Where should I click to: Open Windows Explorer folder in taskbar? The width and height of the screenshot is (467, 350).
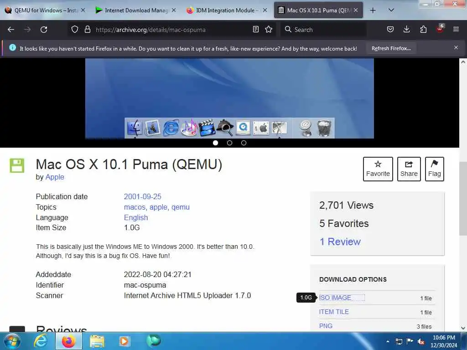pyautogui.click(x=97, y=341)
